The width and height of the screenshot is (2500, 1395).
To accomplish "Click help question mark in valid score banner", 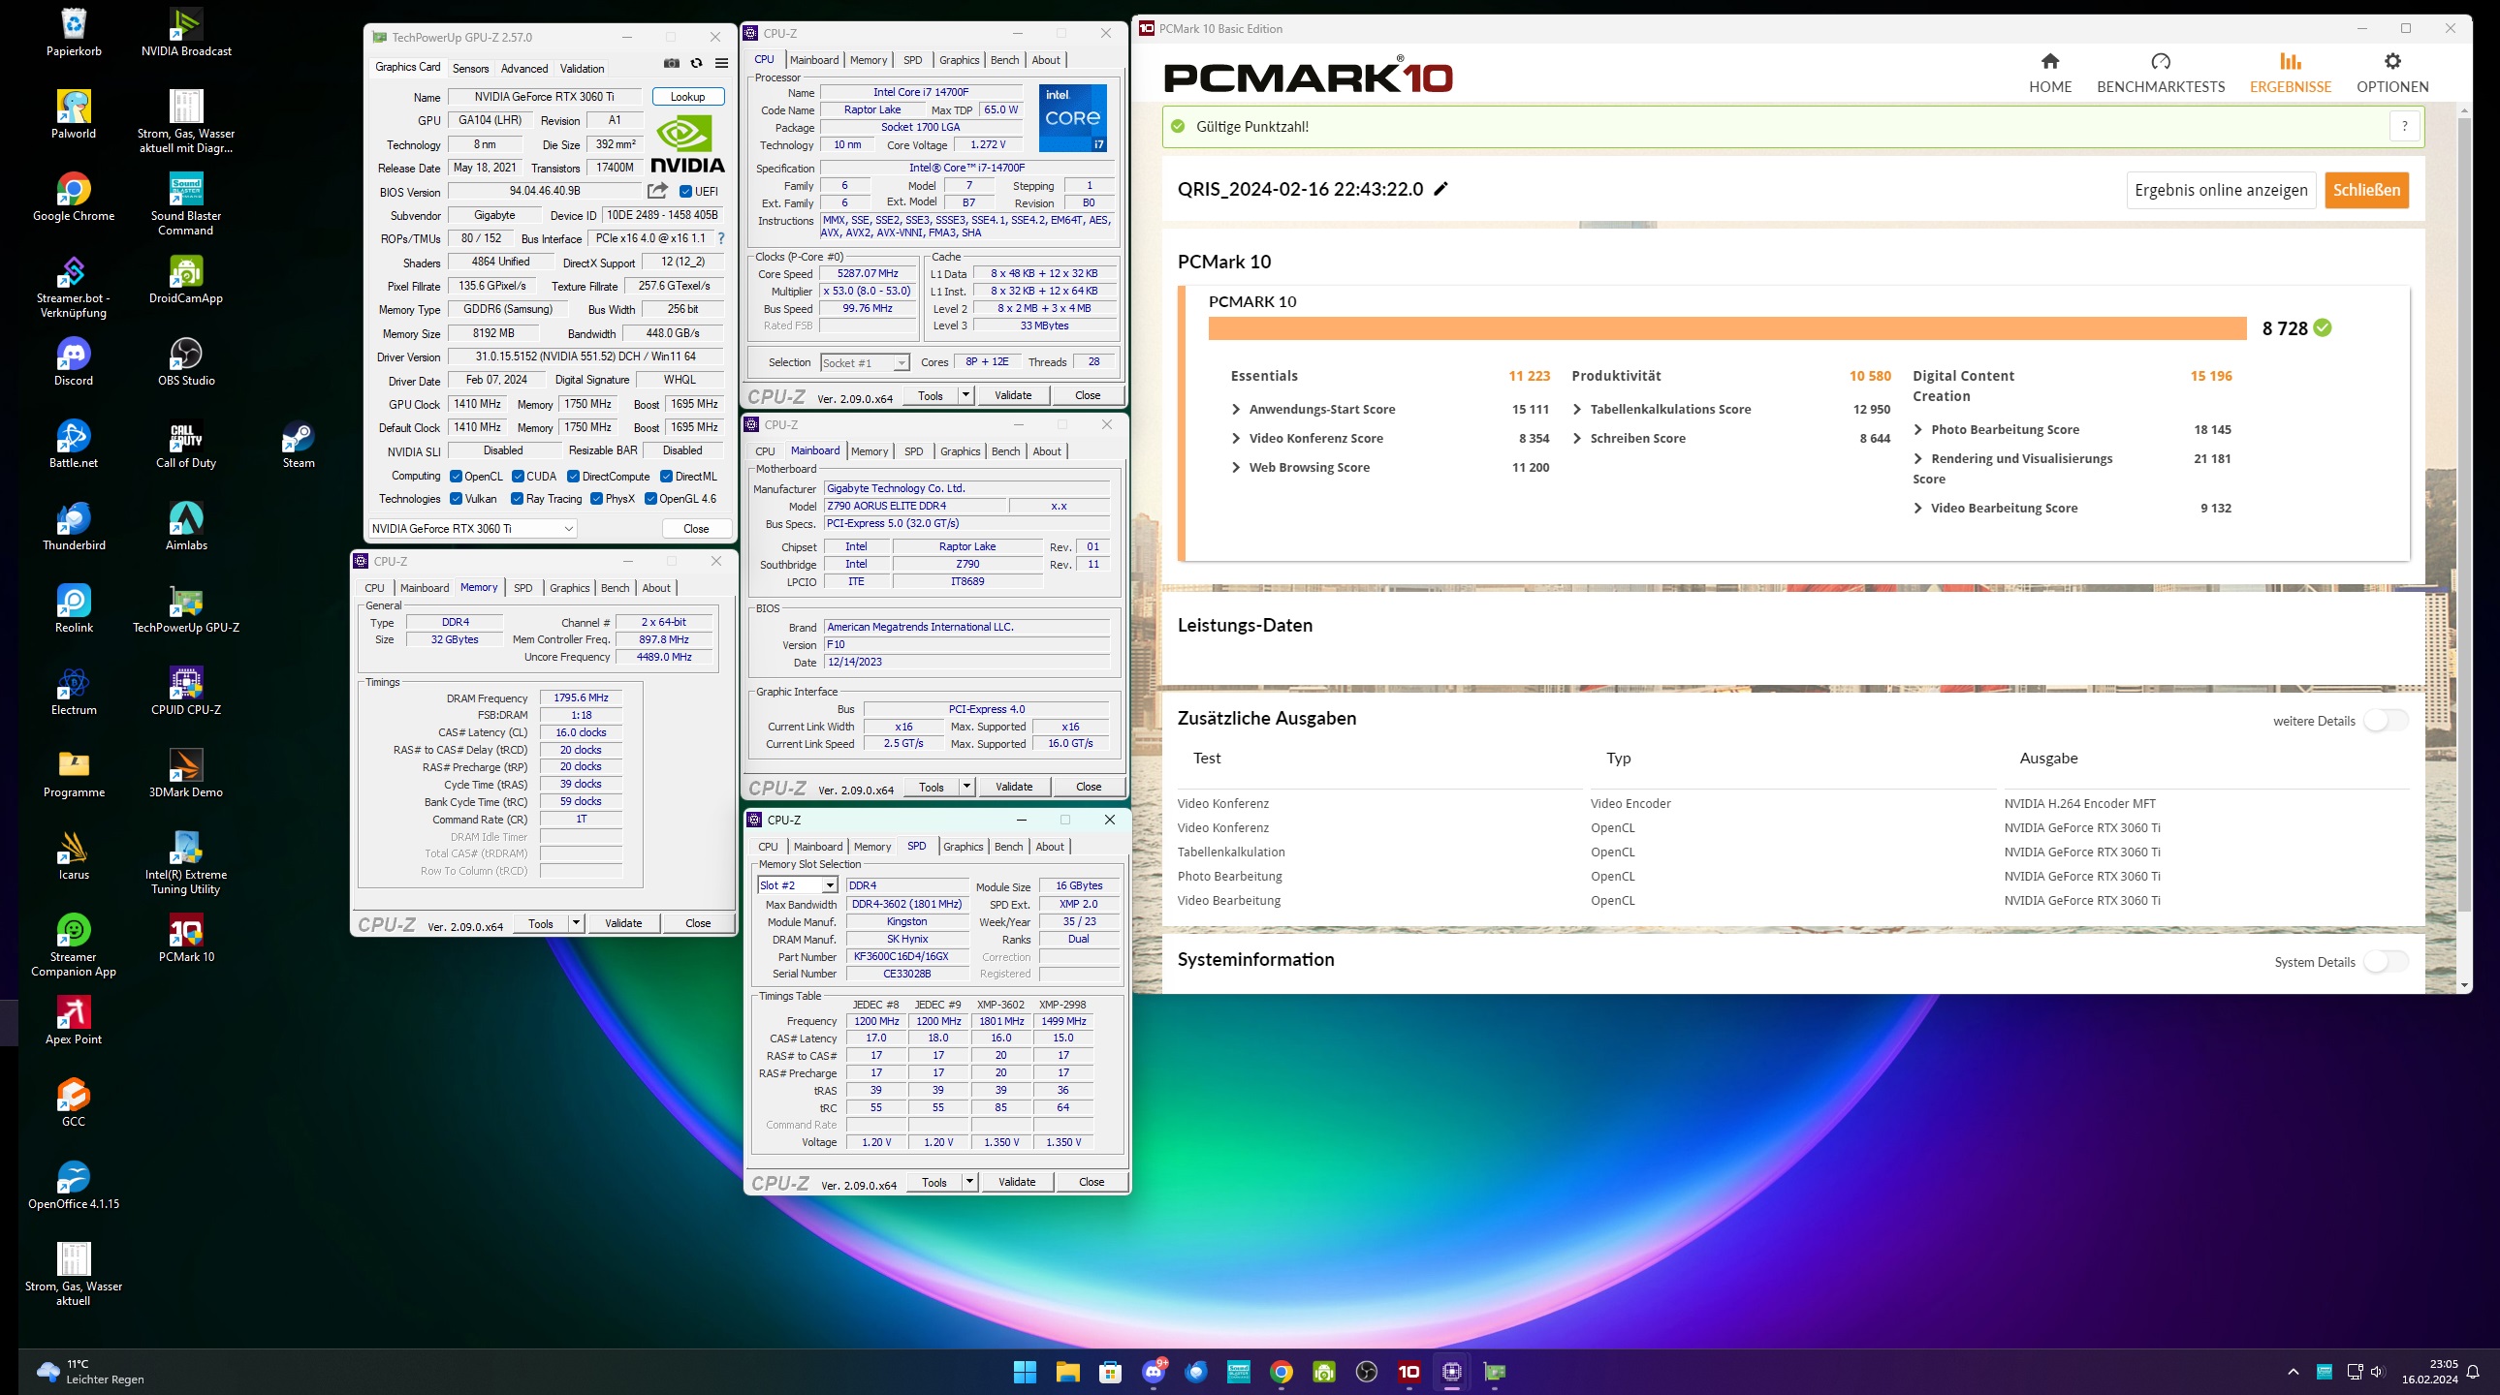I will pos(2404,126).
